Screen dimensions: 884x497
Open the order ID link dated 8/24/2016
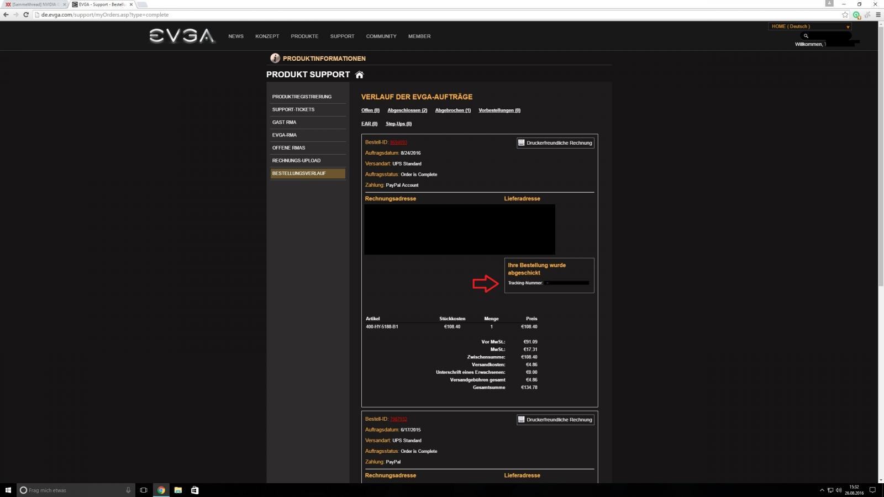click(x=398, y=142)
